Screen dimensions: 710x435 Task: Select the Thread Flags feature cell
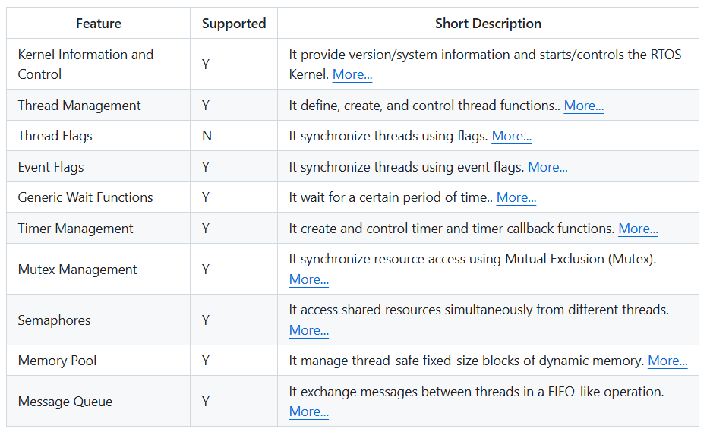click(55, 136)
